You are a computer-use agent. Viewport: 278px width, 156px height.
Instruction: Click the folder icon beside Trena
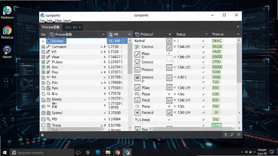[49, 125]
